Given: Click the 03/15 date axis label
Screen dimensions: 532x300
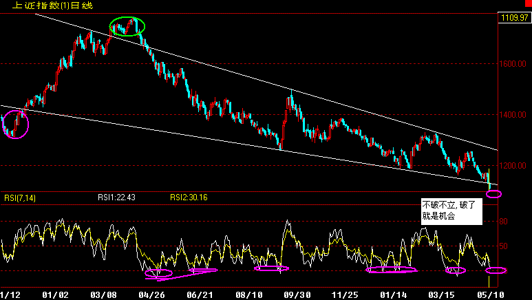Looking at the screenshot, I should (442, 295).
